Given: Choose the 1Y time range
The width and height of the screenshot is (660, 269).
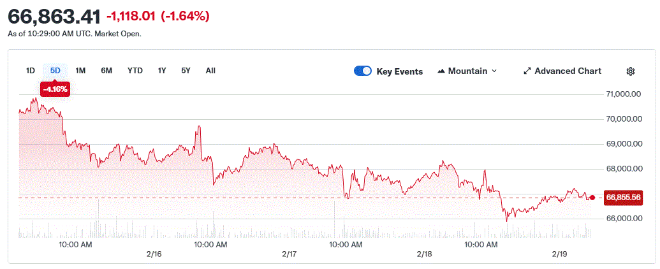Looking at the screenshot, I should pos(162,71).
